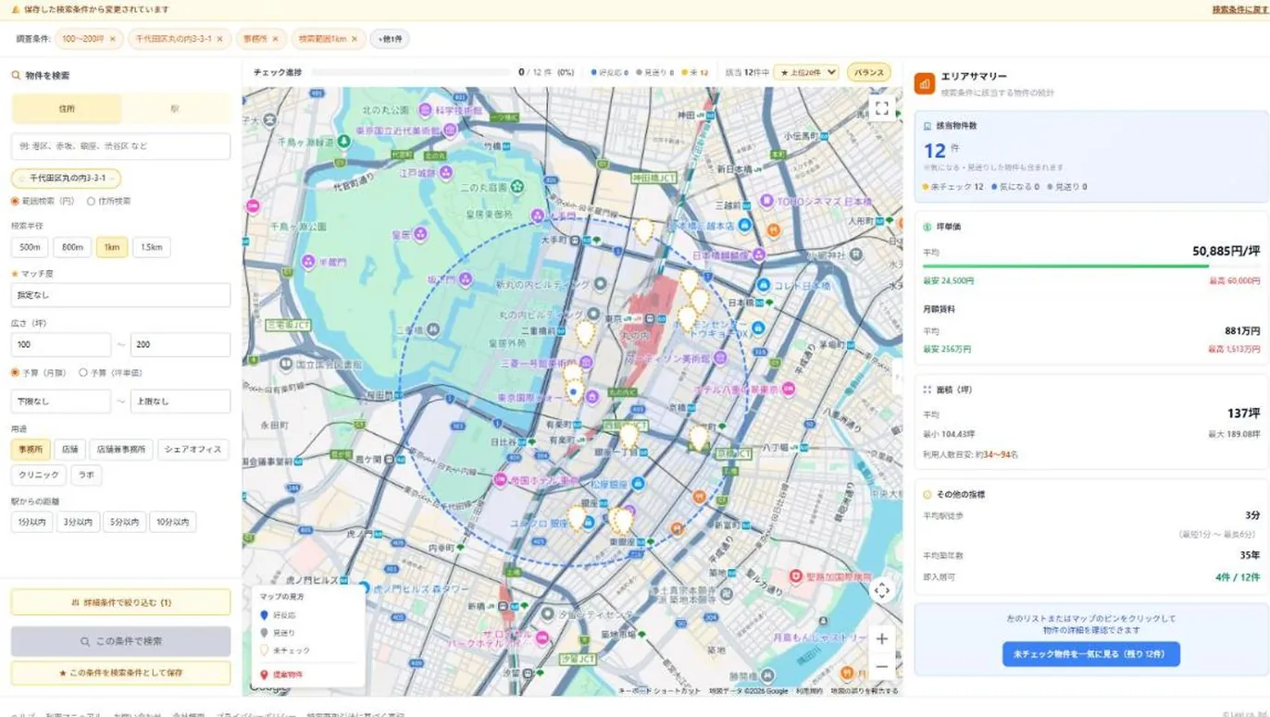The height and width of the screenshot is (717, 1270).
Task: Select 範囲検索（円） radio option
Action: pos(16,201)
